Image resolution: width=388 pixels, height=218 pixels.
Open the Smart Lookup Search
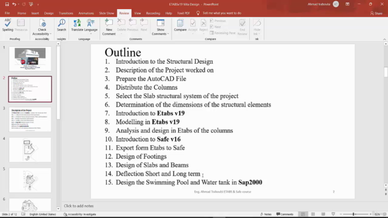pyautogui.click(x=61, y=25)
